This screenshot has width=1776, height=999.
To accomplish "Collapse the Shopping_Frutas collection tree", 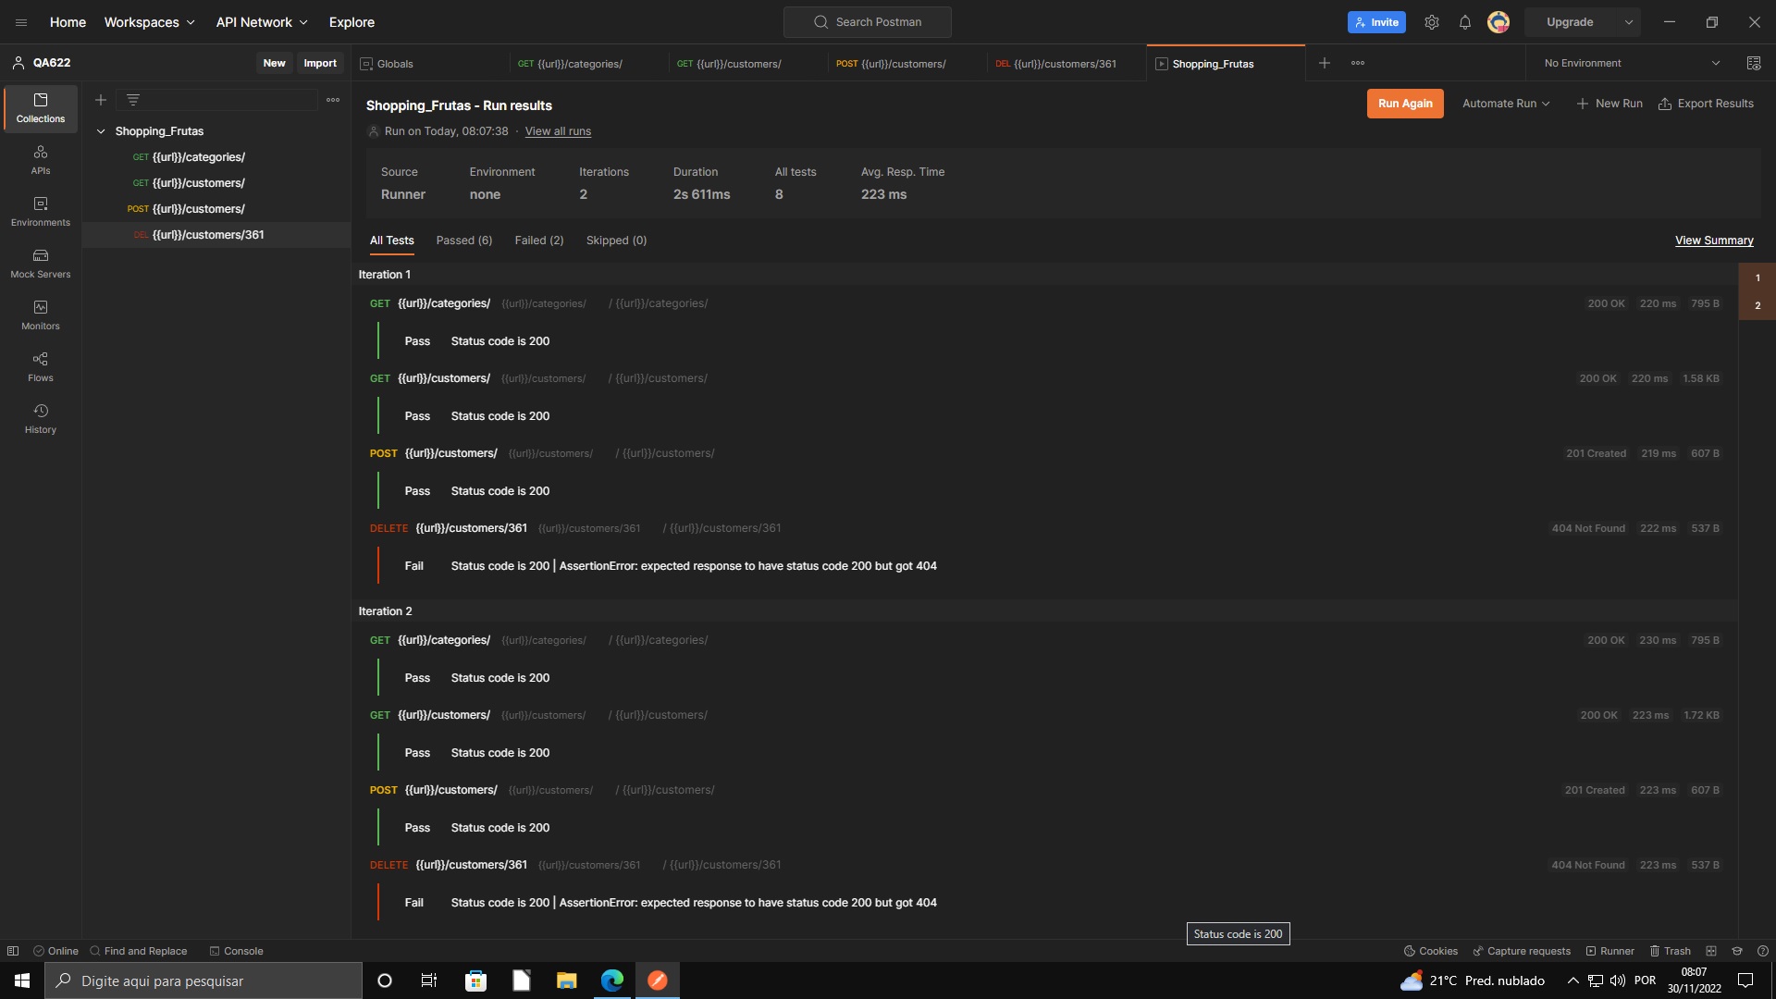I will [x=102, y=131].
